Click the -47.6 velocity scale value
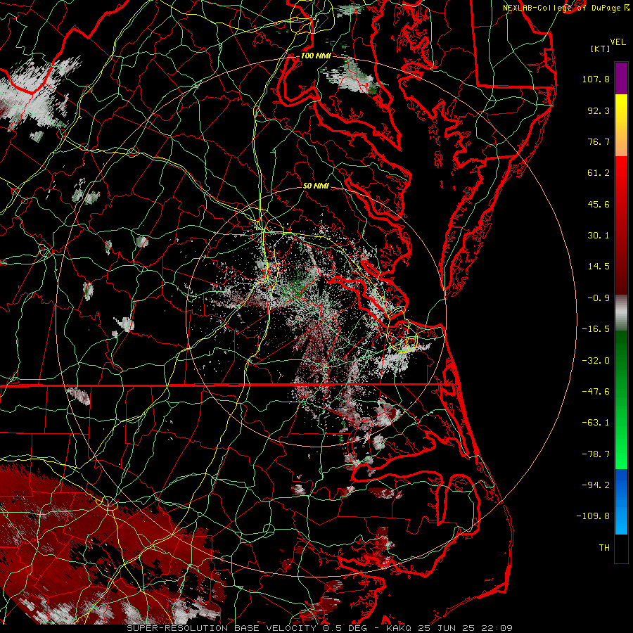The height and width of the screenshot is (633, 633). tap(596, 392)
